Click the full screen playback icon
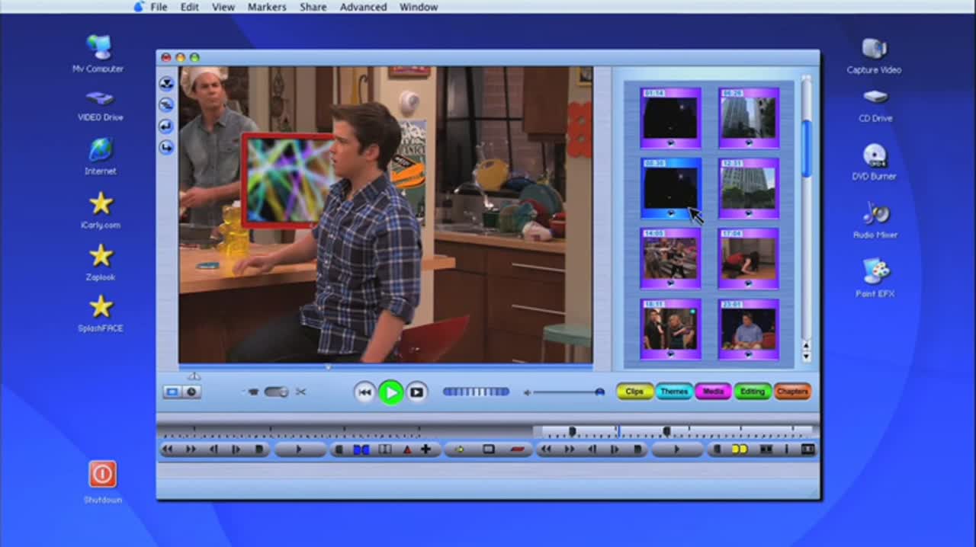 click(x=416, y=392)
